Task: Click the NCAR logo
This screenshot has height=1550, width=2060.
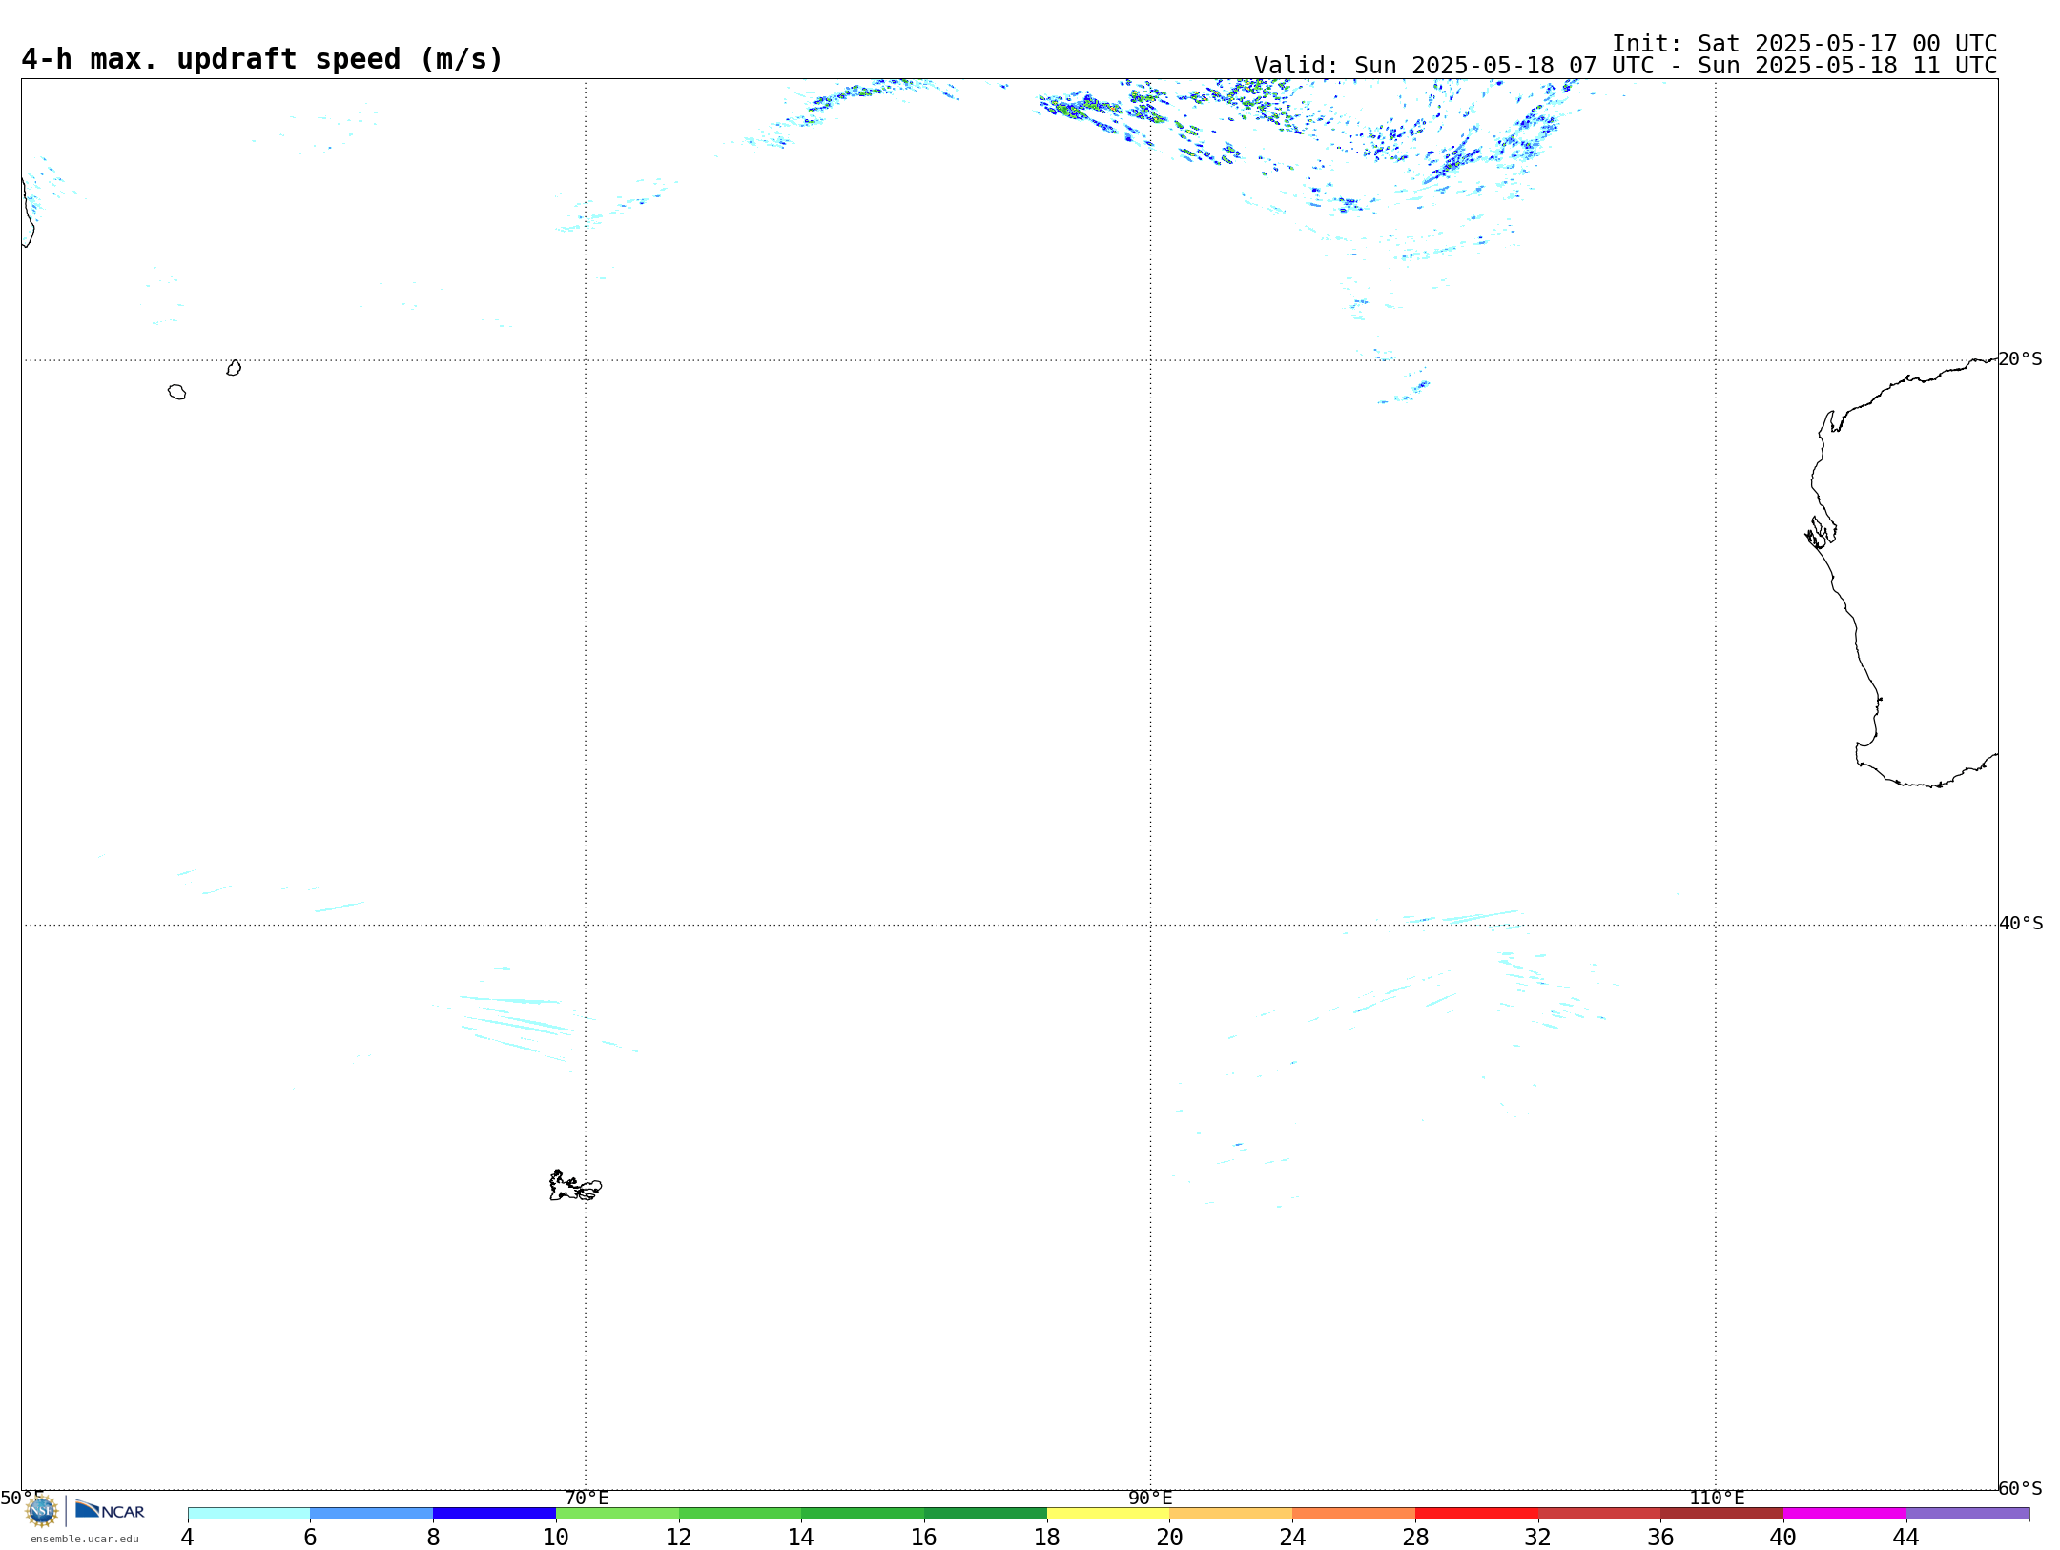Action: [x=110, y=1510]
